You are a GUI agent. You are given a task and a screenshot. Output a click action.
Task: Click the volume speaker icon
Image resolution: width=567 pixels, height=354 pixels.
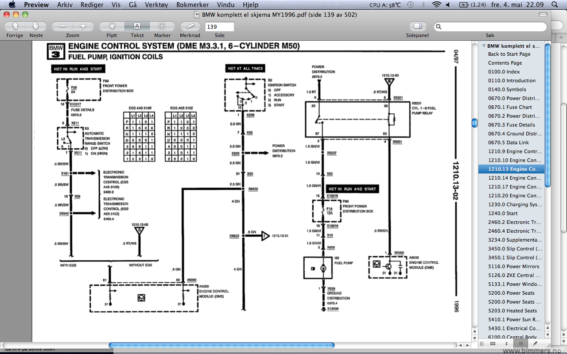(448, 5)
